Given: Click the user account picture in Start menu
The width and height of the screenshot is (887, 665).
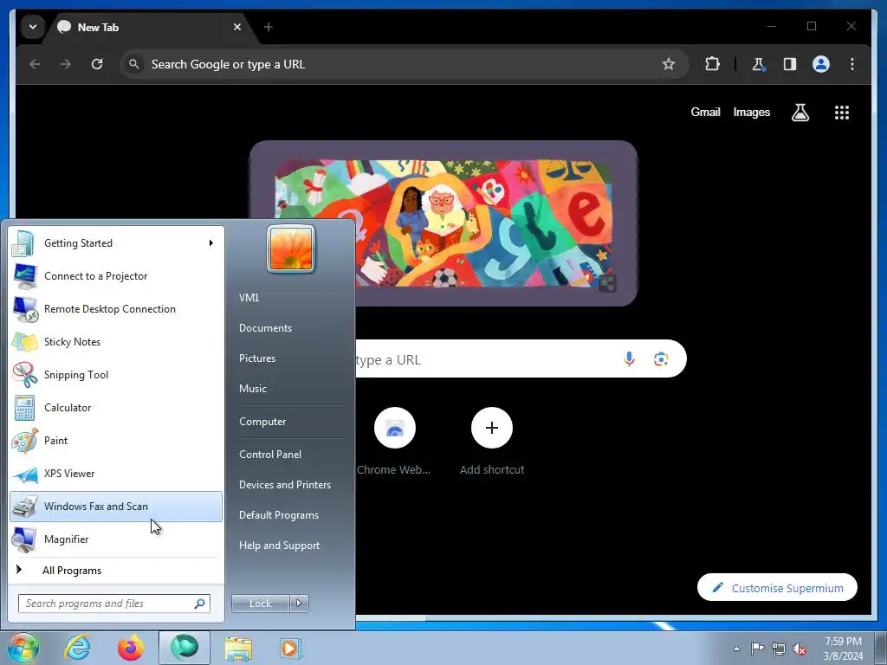Looking at the screenshot, I should pyautogui.click(x=291, y=249).
